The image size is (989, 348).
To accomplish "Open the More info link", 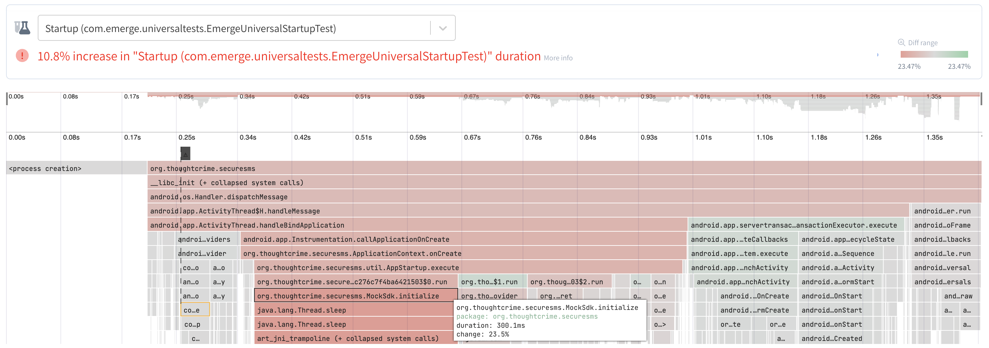I will [558, 58].
